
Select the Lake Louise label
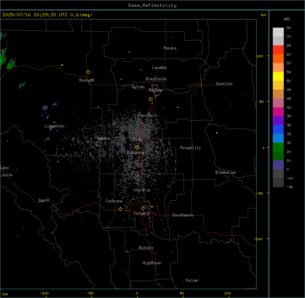point(6,171)
